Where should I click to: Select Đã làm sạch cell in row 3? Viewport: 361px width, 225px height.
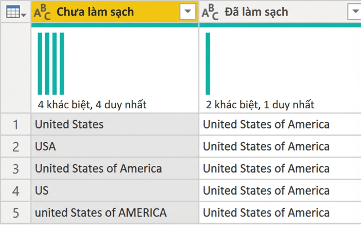(x=280, y=168)
